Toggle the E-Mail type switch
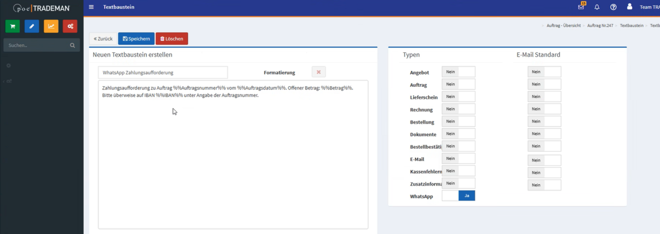Viewport: 660px width, 234px height. (458, 159)
